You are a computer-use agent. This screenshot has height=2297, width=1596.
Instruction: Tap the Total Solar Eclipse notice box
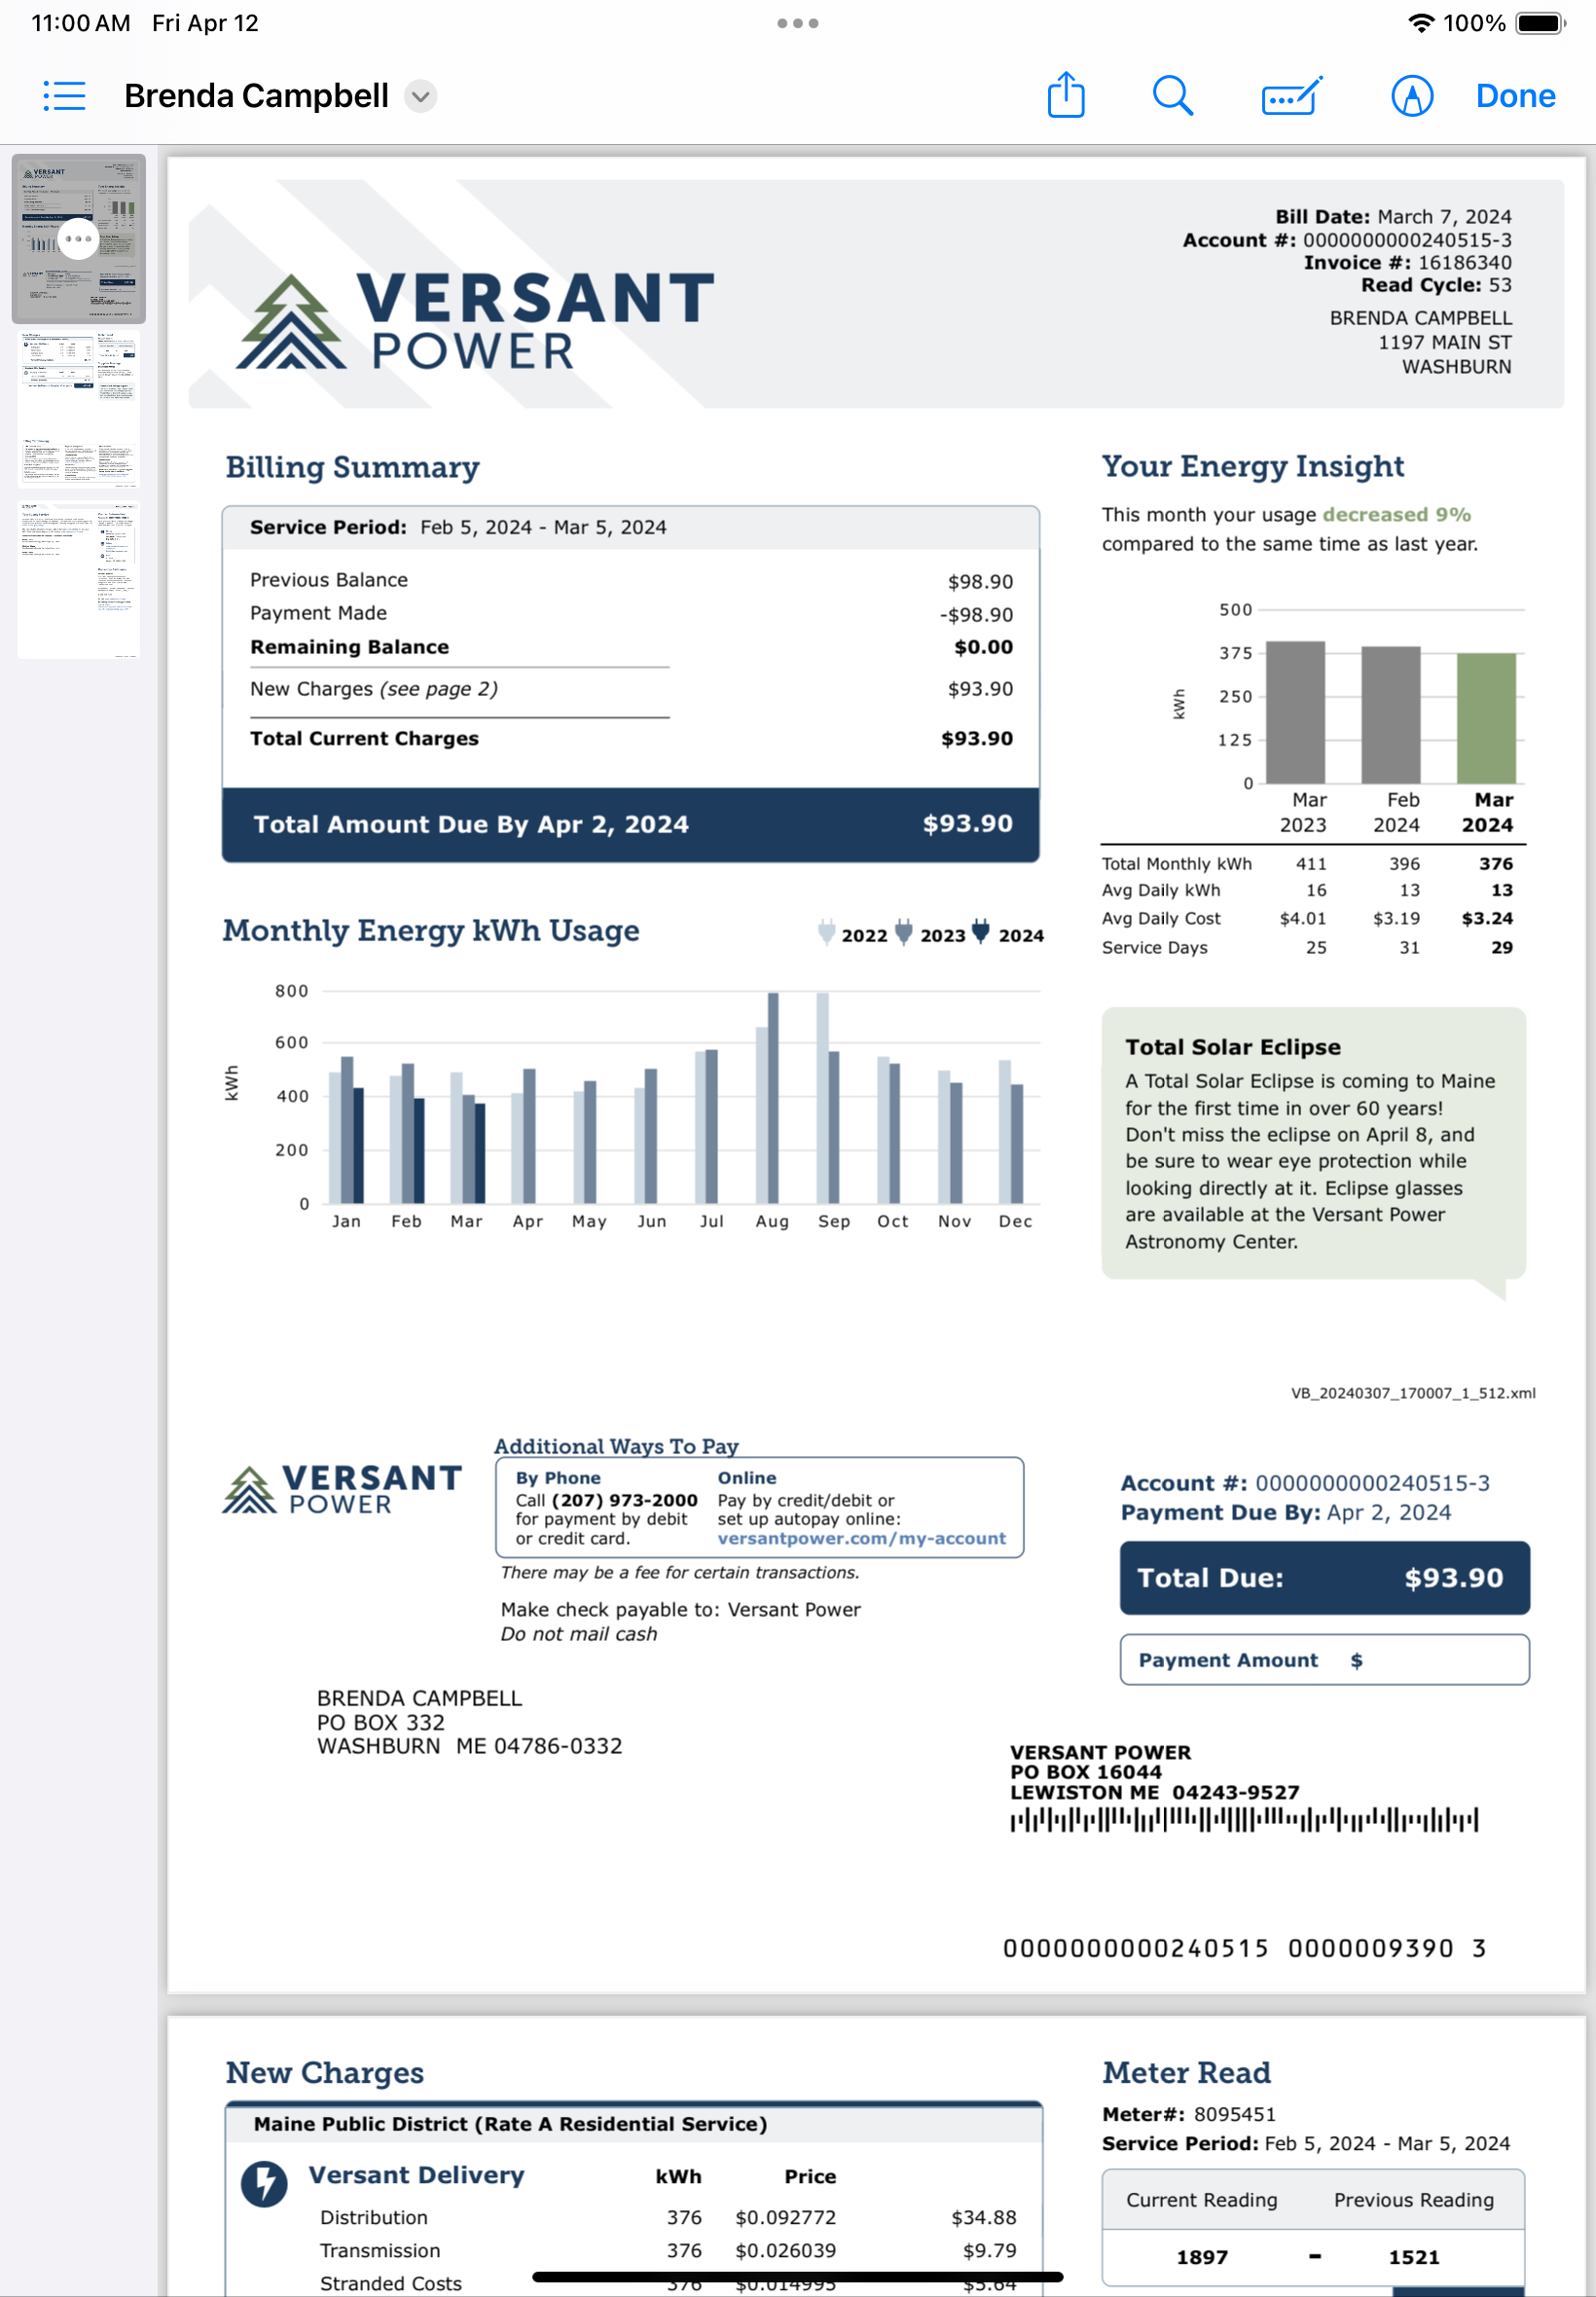pyautogui.click(x=1313, y=1143)
